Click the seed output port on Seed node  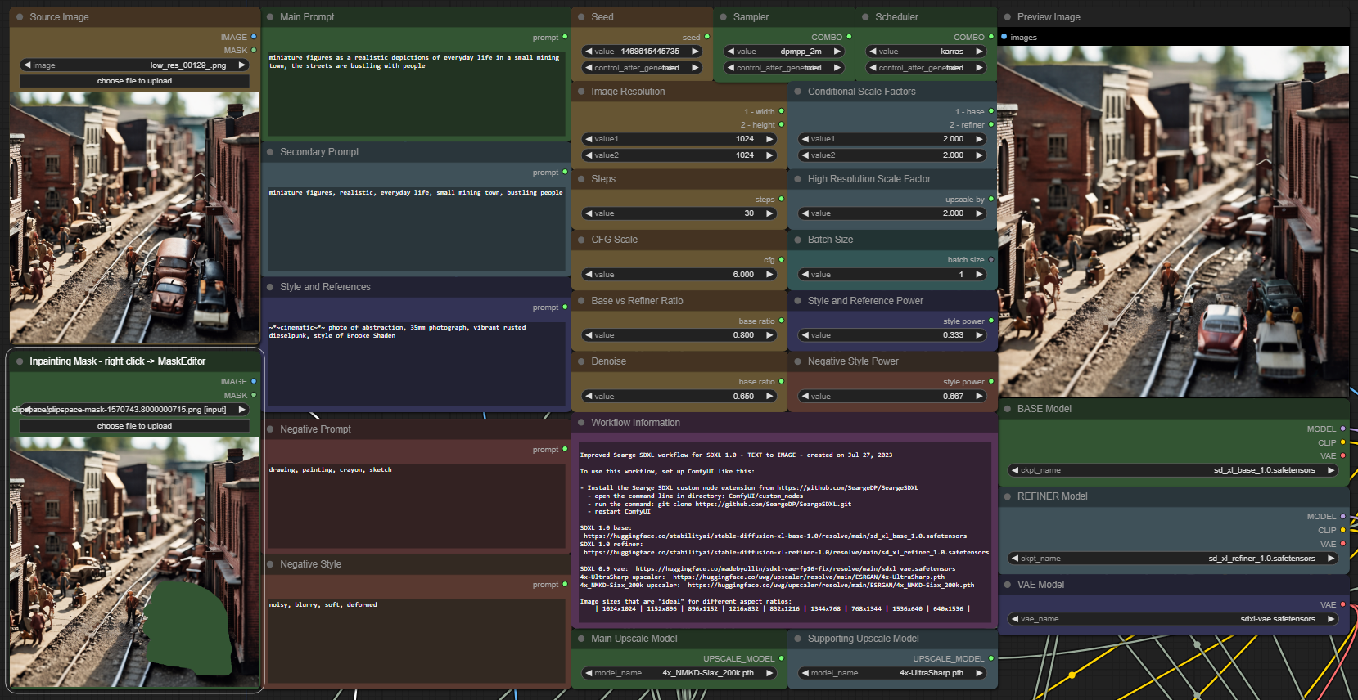coord(706,37)
